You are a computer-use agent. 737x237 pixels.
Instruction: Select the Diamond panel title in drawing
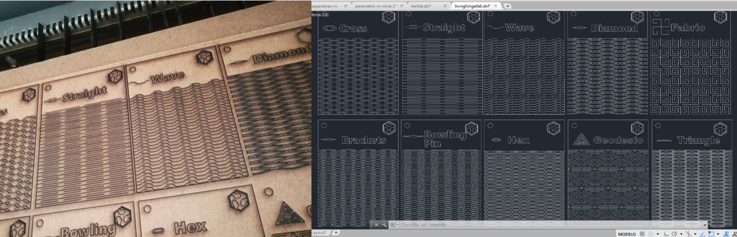[x=614, y=29]
